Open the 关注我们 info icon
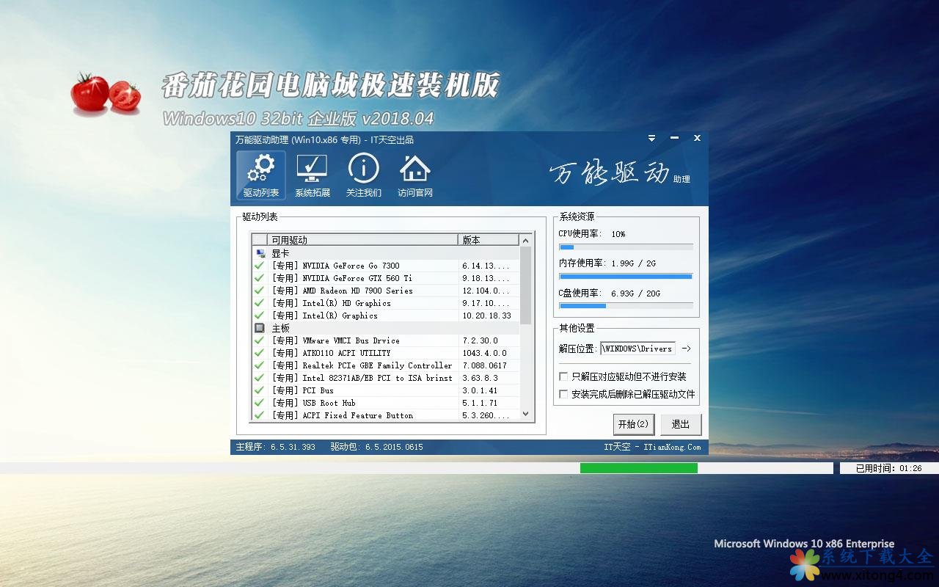939x587 pixels. tap(364, 176)
